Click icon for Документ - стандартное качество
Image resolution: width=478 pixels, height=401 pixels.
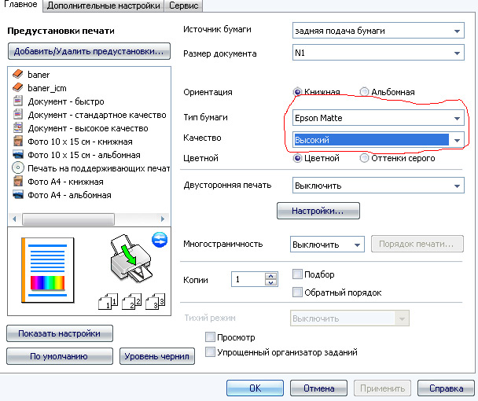pos(18,114)
